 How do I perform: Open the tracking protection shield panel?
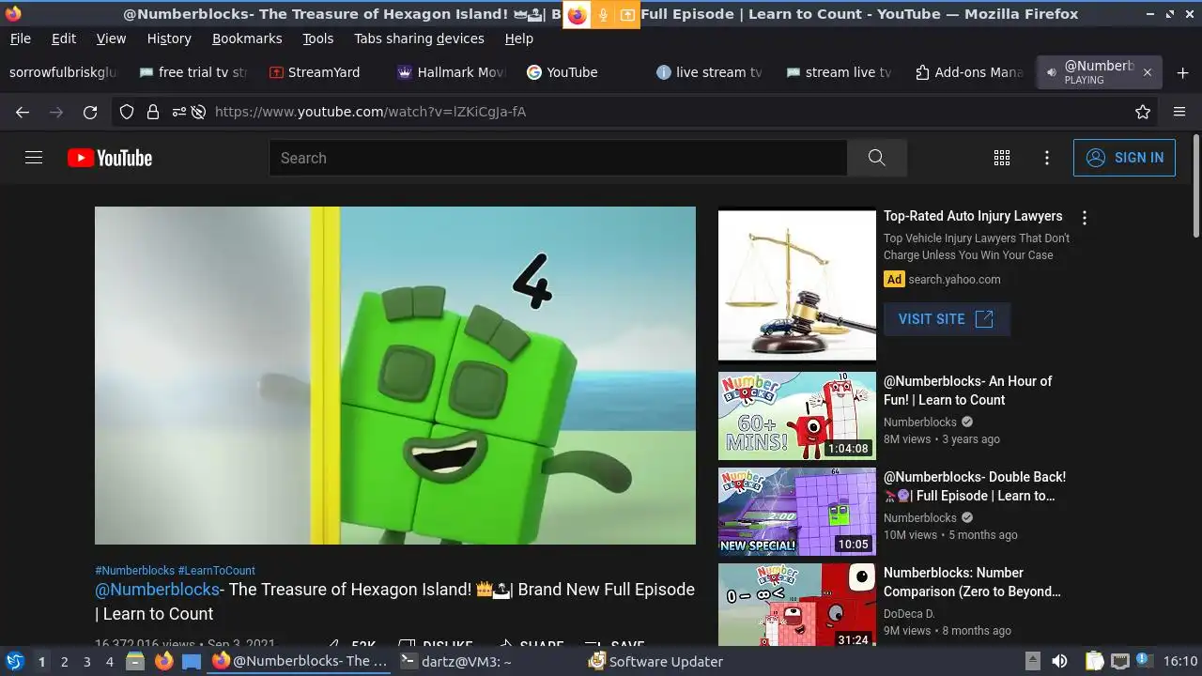(x=127, y=112)
